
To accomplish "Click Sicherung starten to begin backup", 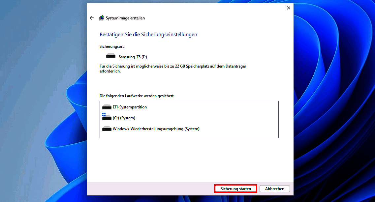I will [235, 188].
